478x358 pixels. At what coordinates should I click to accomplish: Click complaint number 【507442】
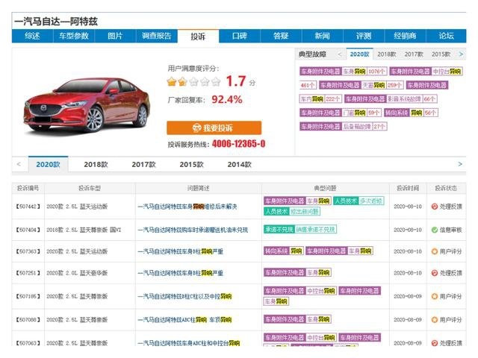click(28, 207)
